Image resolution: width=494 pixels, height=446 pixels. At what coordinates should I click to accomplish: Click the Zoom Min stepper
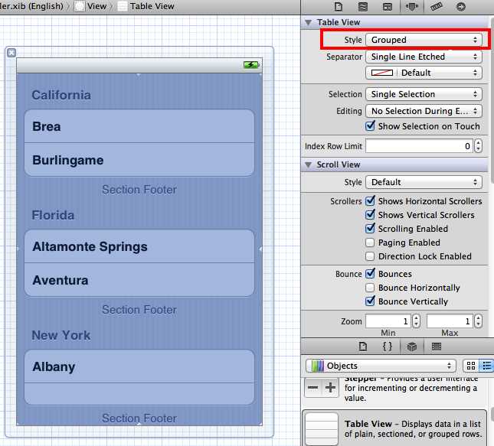click(x=417, y=321)
